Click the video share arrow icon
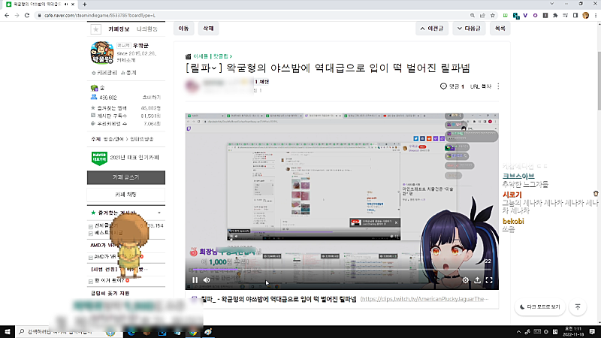Image resolution: width=601 pixels, height=338 pixels. (x=477, y=280)
